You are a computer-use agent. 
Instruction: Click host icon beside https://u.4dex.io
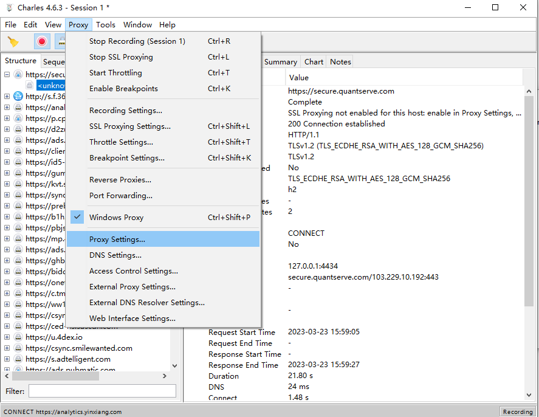18,337
